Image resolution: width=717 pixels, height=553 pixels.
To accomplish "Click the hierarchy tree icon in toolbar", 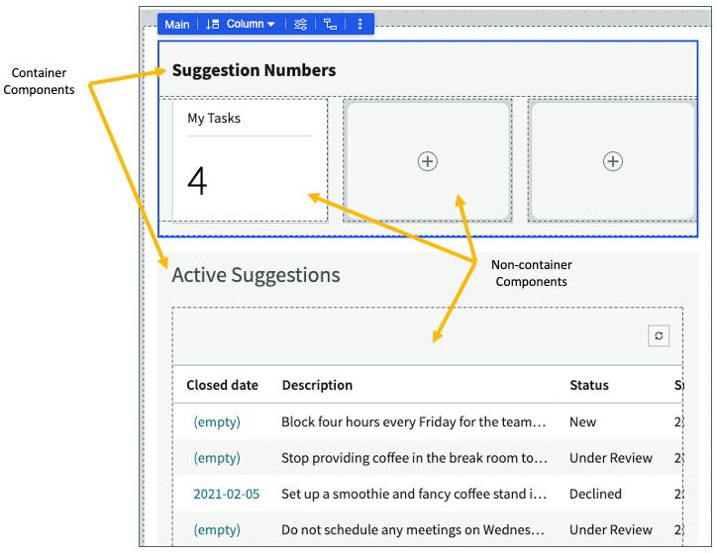I will 330,24.
